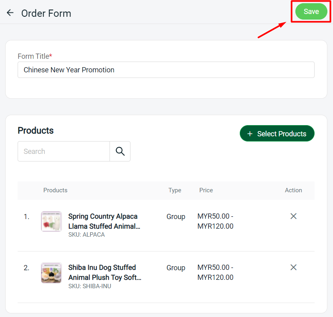Save the order form
Image resolution: width=333 pixels, height=317 pixels.
tap(311, 12)
